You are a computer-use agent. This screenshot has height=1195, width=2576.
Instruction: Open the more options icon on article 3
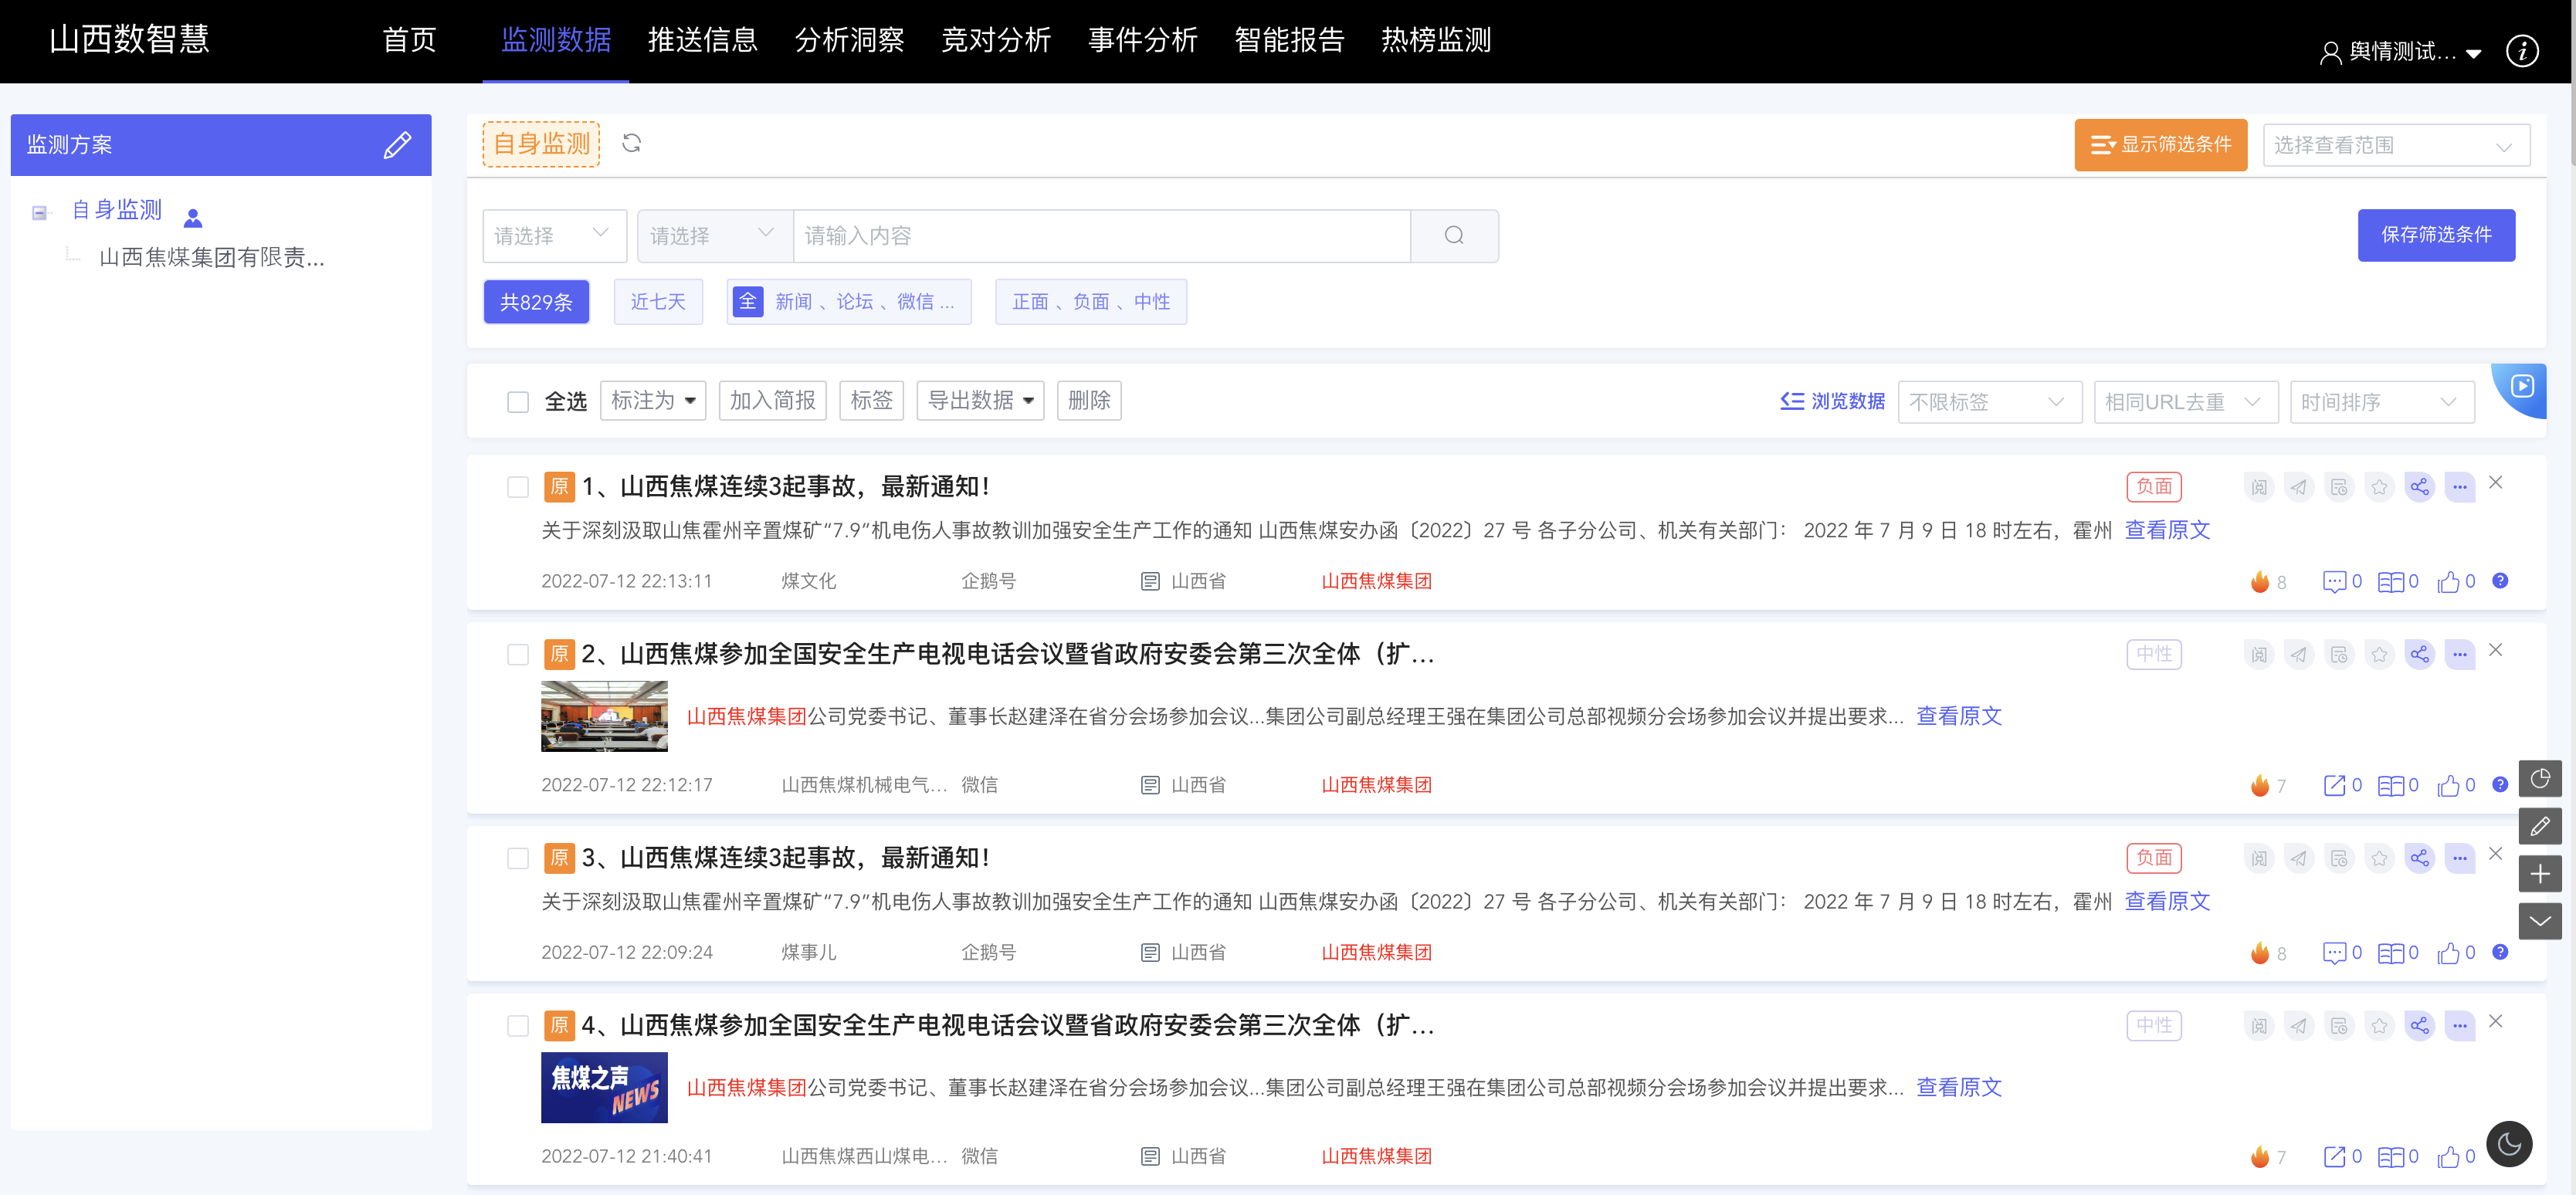click(x=2459, y=858)
